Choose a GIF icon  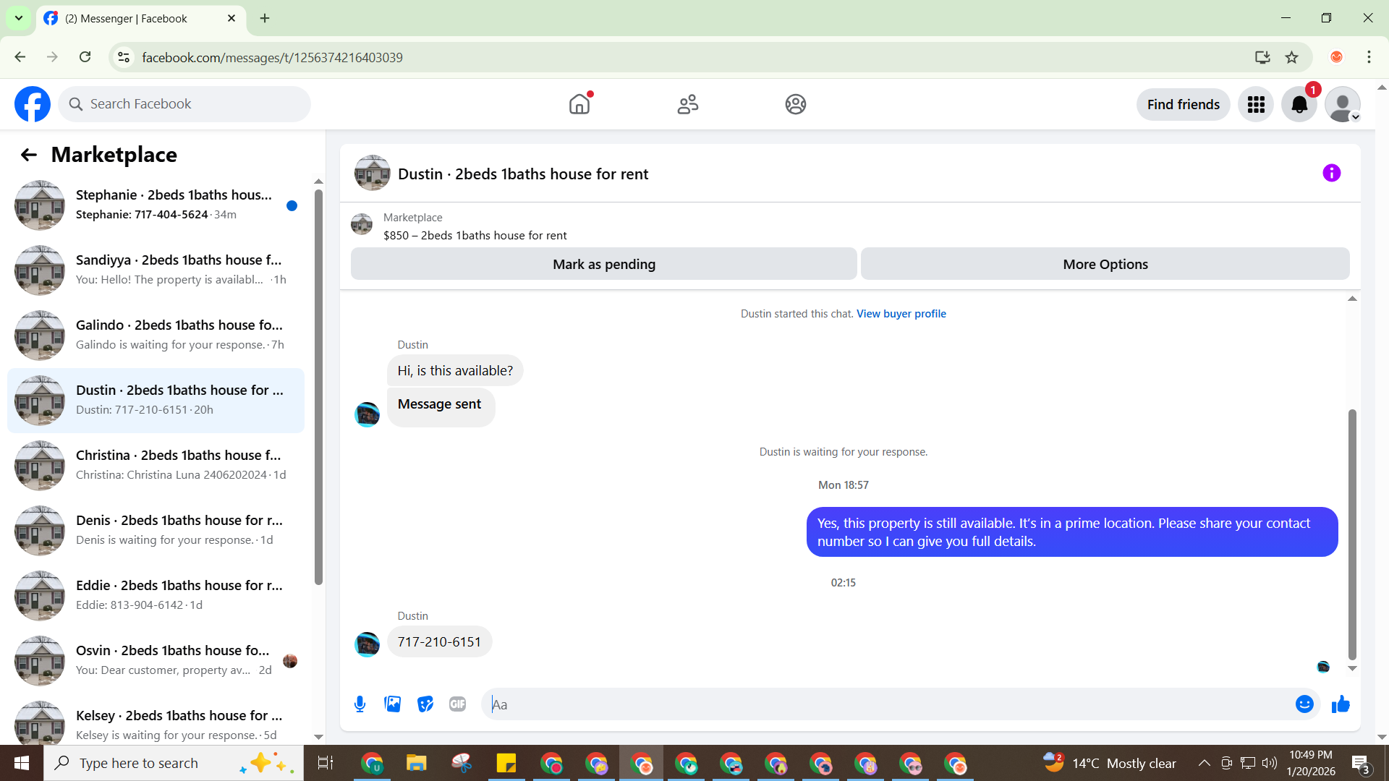click(x=458, y=704)
